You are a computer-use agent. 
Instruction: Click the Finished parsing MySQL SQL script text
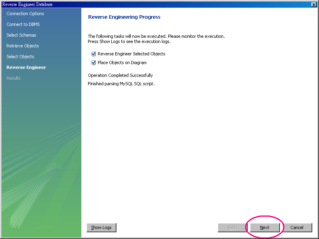click(121, 84)
